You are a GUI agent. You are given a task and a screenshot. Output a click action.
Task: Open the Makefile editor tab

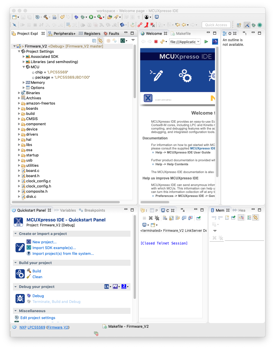(181, 33)
